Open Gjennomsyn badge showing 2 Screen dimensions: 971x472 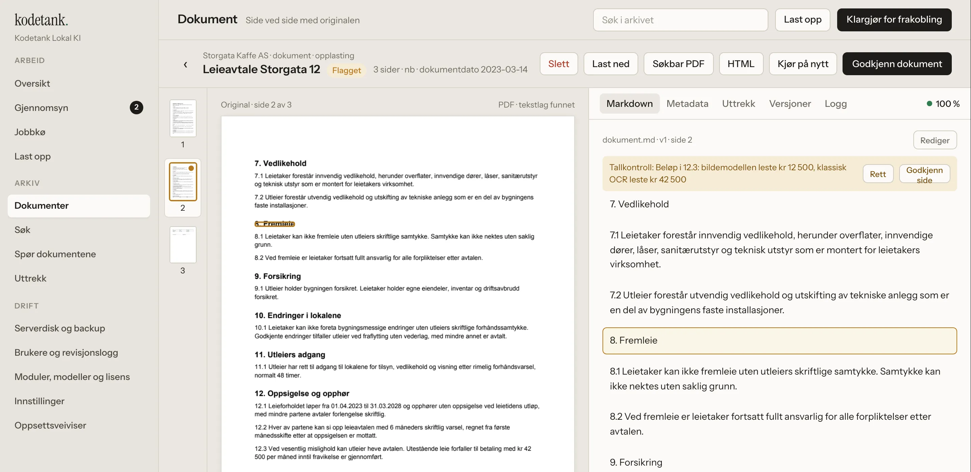click(137, 108)
